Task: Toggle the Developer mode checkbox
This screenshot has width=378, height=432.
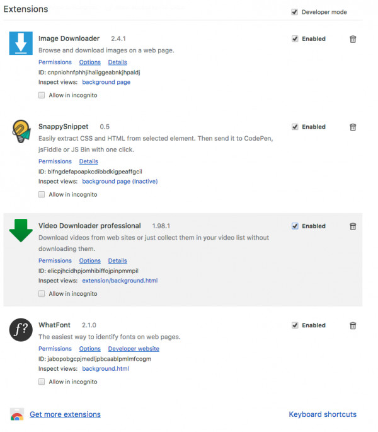Action: (295, 12)
